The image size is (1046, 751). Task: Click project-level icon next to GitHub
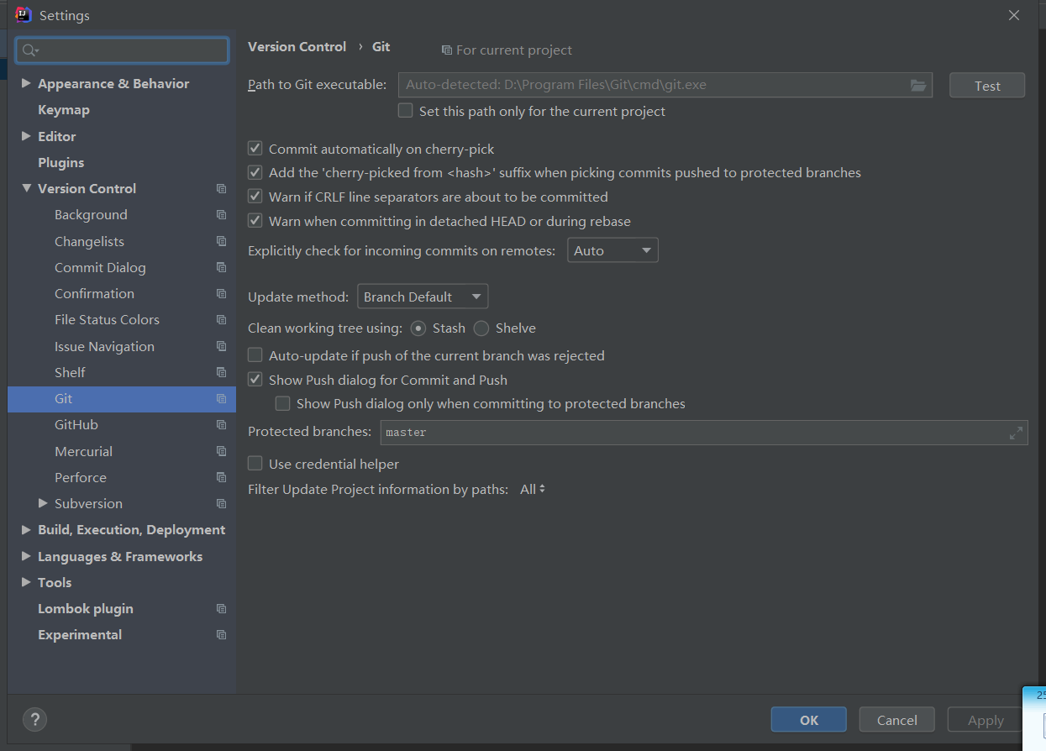221,425
